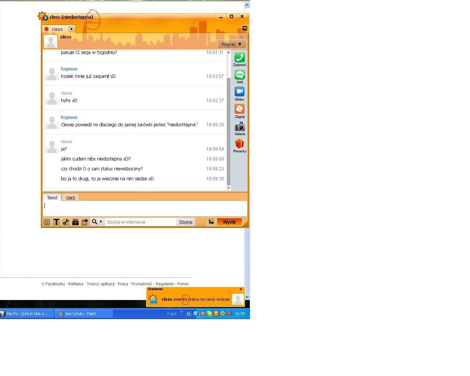Switch to the SMS input tab

pyautogui.click(x=70, y=198)
